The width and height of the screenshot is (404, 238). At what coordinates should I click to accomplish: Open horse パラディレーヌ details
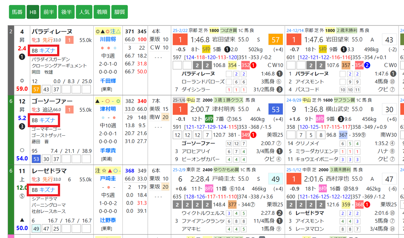pos(52,31)
